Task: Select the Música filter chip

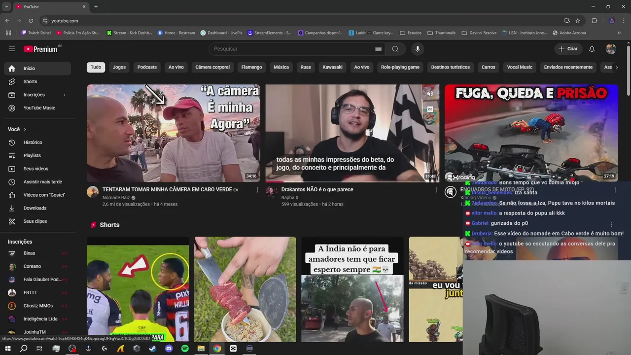Action: [281, 67]
